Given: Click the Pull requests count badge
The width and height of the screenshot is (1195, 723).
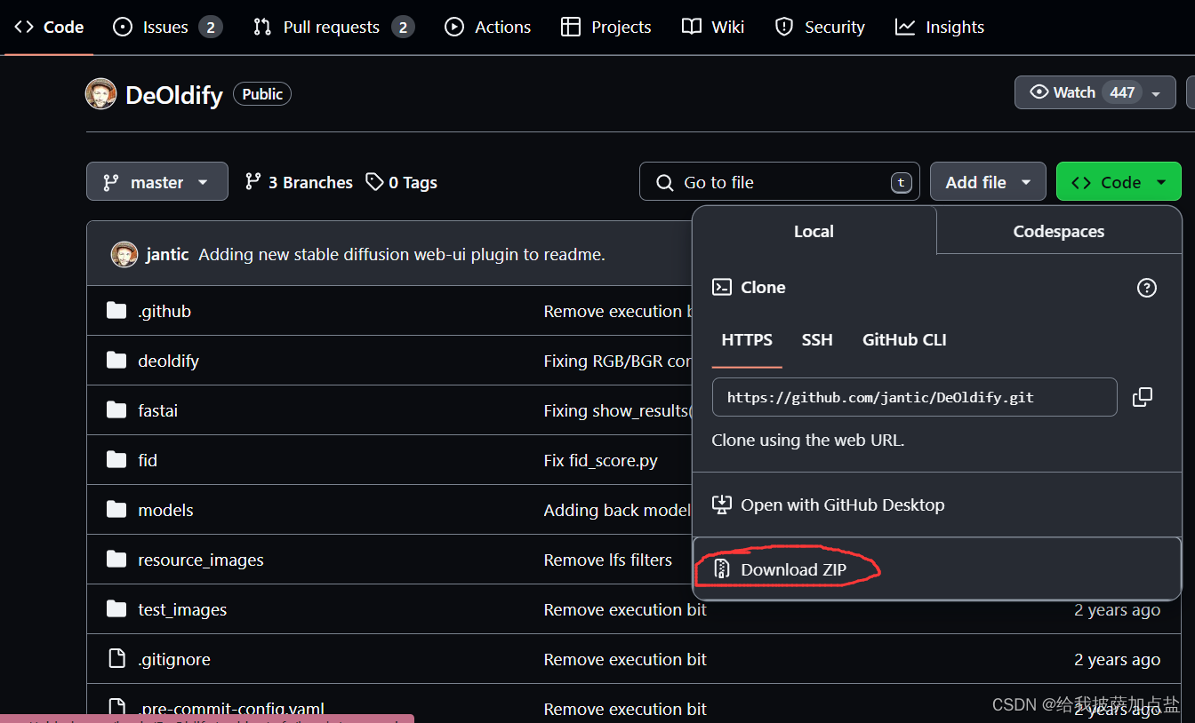Looking at the screenshot, I should 403,28.
